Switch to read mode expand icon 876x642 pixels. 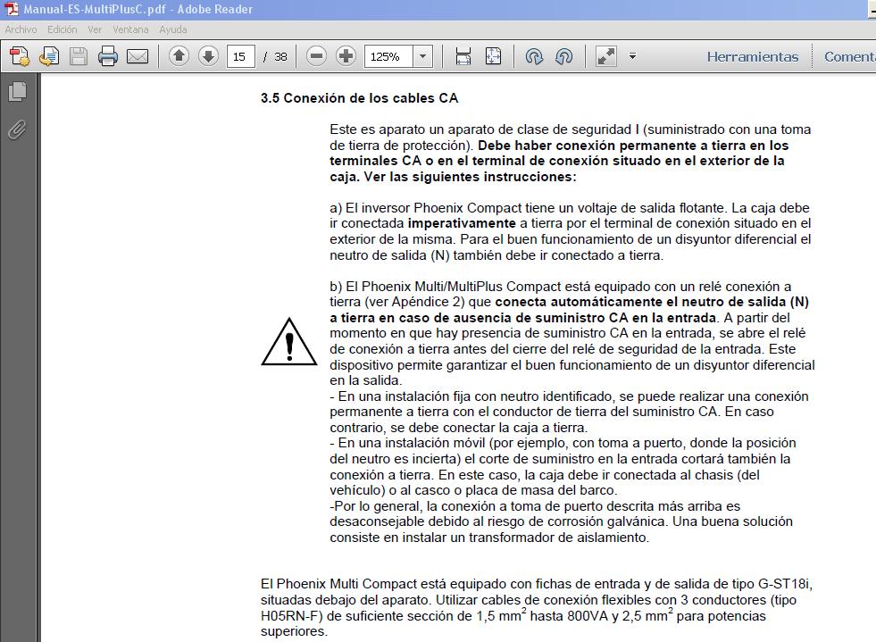(x=606, y=56)
